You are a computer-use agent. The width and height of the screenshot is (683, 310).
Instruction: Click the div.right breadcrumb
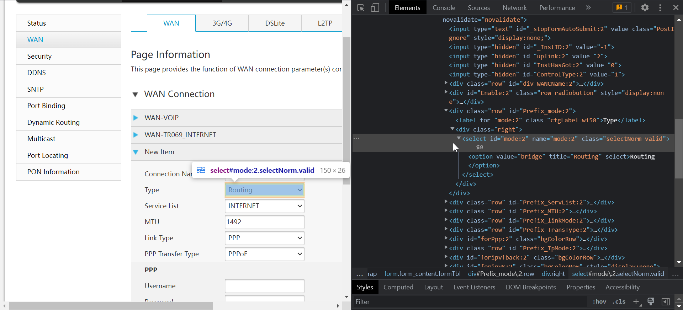[x=553, y=274]
